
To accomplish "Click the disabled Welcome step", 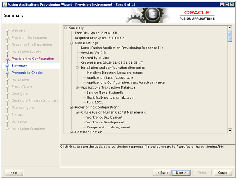I will 18,31.
